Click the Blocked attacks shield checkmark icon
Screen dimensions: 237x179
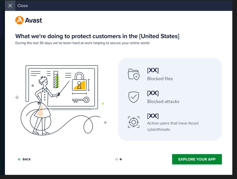[134, 97]
